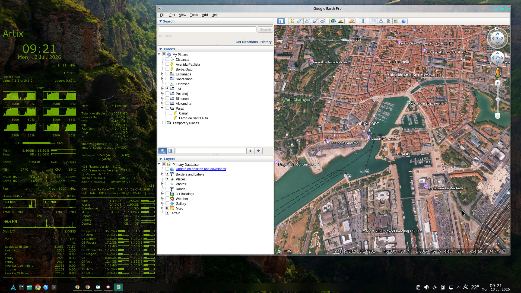Open the Artix application launcher
Screen dimensions: 521x293
point(13,287)
